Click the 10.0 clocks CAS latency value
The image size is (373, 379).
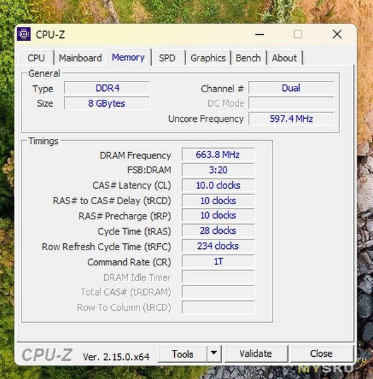[218, 185]
